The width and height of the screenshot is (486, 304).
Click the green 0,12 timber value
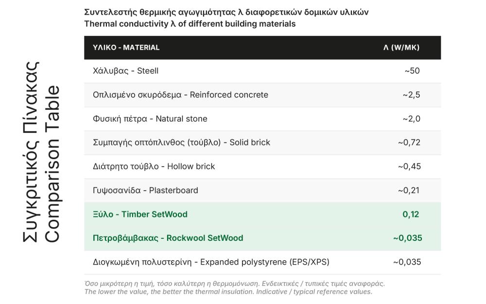(x=411, y=215)
